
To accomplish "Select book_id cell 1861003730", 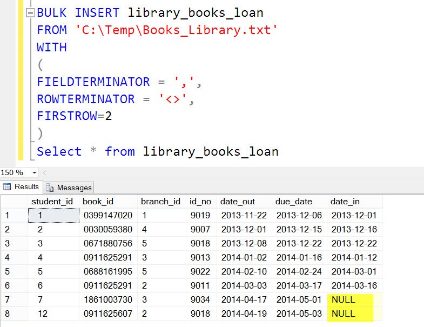I will point(108,299).
